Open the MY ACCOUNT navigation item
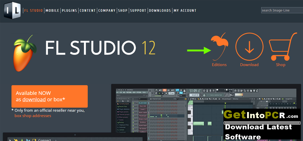The width and height of the screenshot is (303, 141). point(185,10)
